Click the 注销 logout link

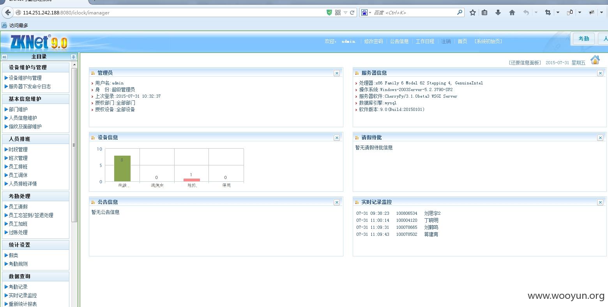click(446, 41)
